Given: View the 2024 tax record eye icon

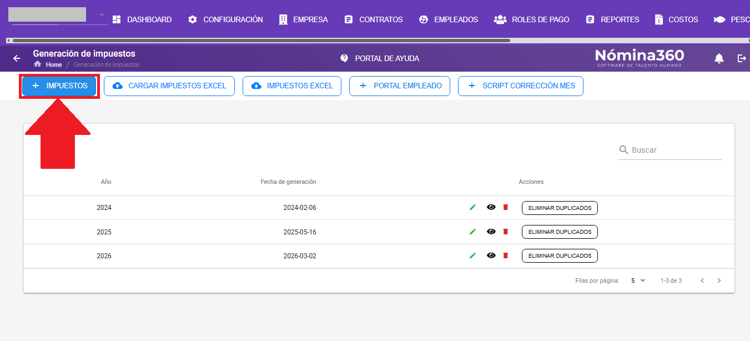Looking at the screenshot, I should click(x=491, y=208).
